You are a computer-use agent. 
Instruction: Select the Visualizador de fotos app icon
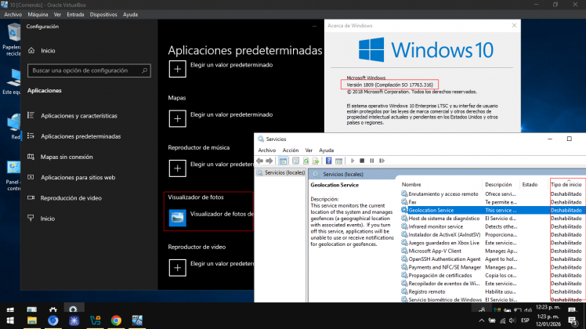(x=179, y=217)
